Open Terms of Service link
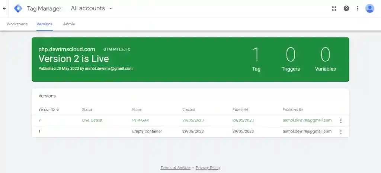Viewport: 381px width, 173px height. click(x=176, y=168)
